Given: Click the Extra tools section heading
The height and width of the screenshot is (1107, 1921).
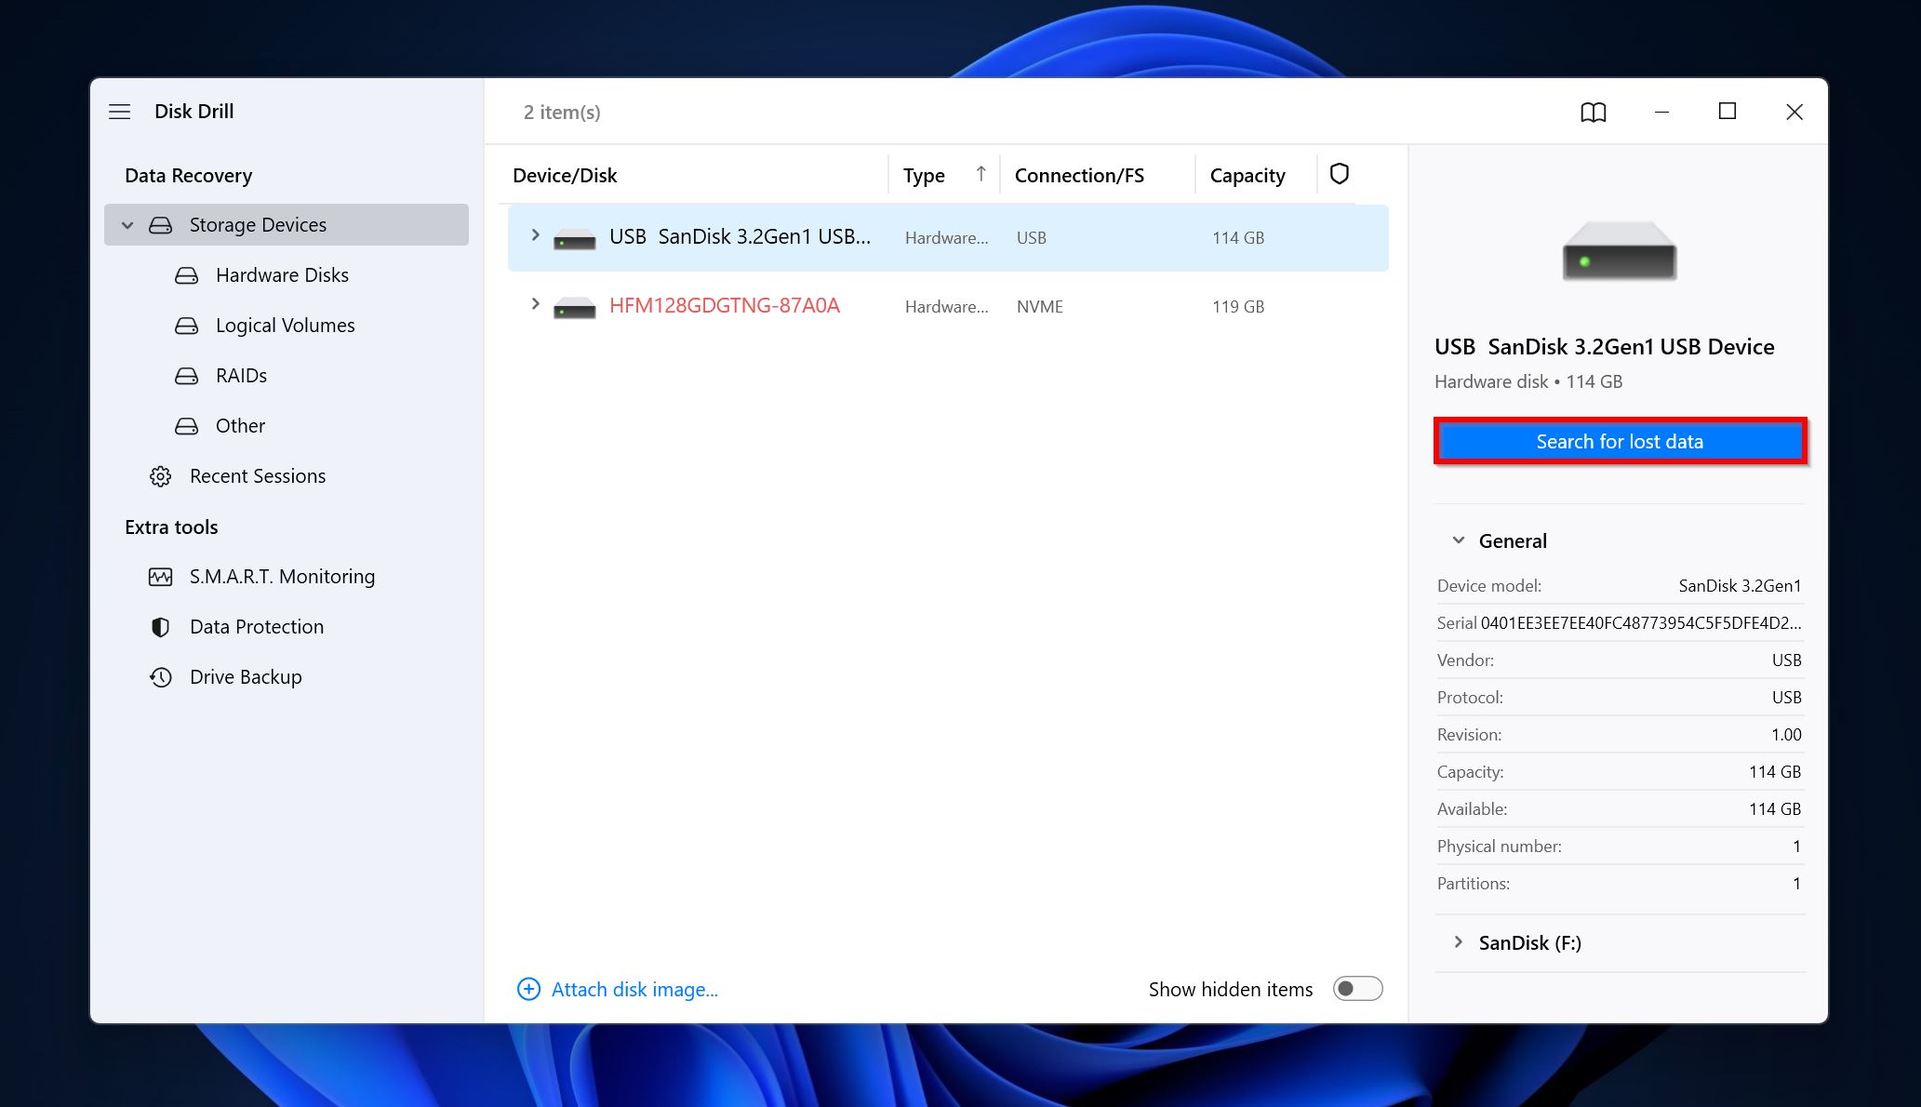Looking at the screenshot, I should coord(171,527).
